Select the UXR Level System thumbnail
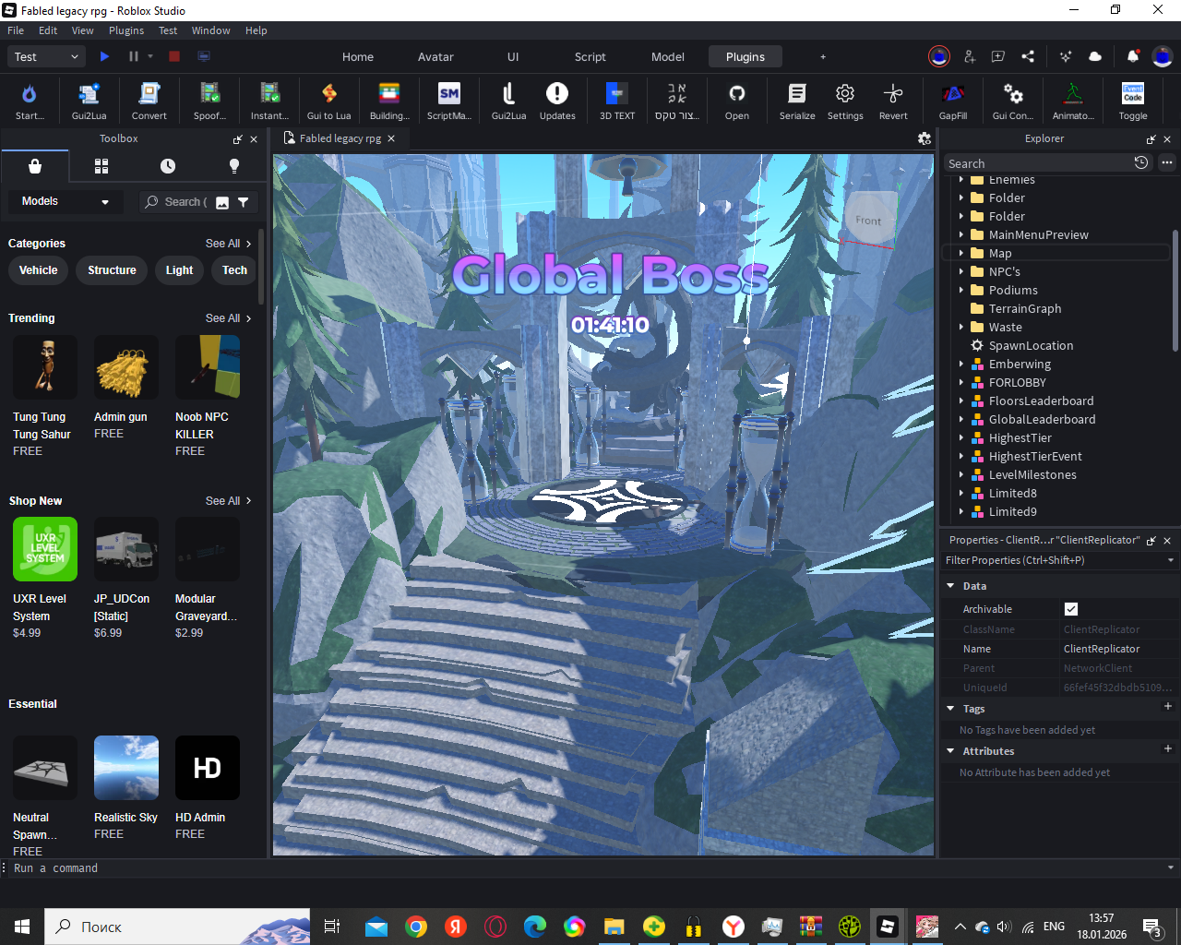Viewport: 1181px width, 945px height. click(45, 549)
